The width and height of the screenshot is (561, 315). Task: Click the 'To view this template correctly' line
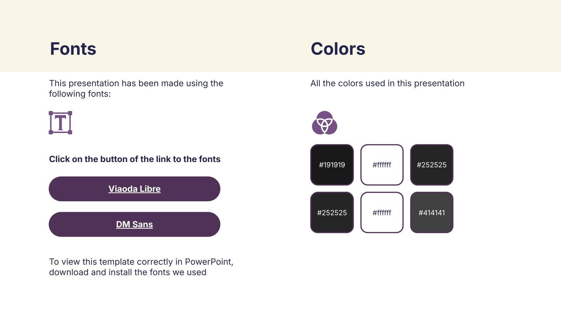point(141,262)
